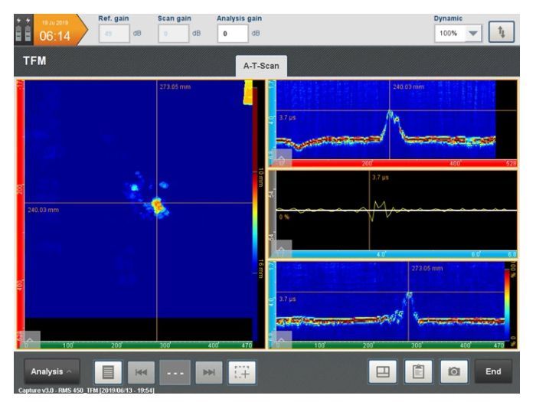The image size is (536, 402).
Task: Take a screenshot with camera icon
Action: (453, 371)
